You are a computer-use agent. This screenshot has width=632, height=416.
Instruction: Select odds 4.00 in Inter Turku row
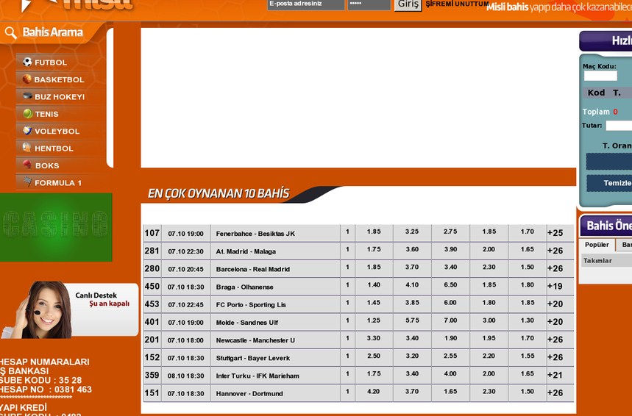click(x=450, y=373)
